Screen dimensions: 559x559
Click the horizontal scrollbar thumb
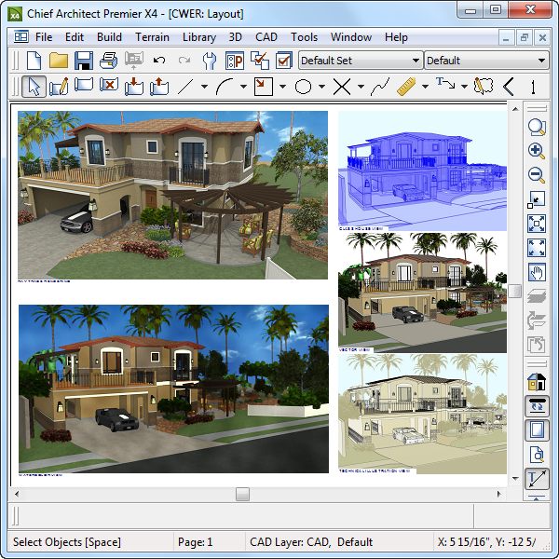(242, 493)
